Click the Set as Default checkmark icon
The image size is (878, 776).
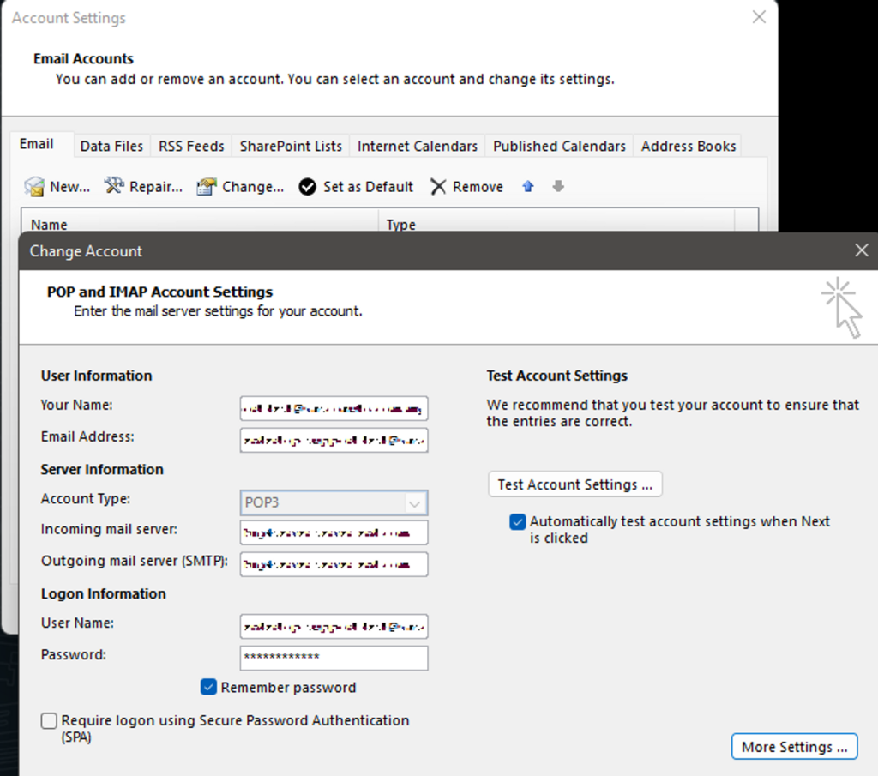click(x=307, y=187)
